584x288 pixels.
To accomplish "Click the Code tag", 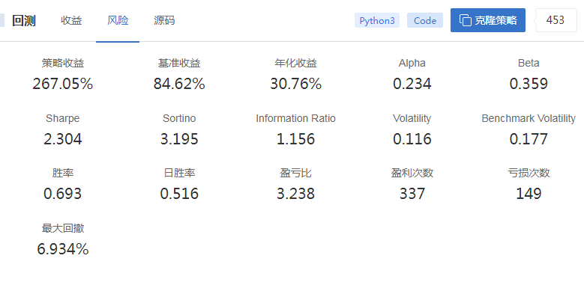I will coord(425,20).
